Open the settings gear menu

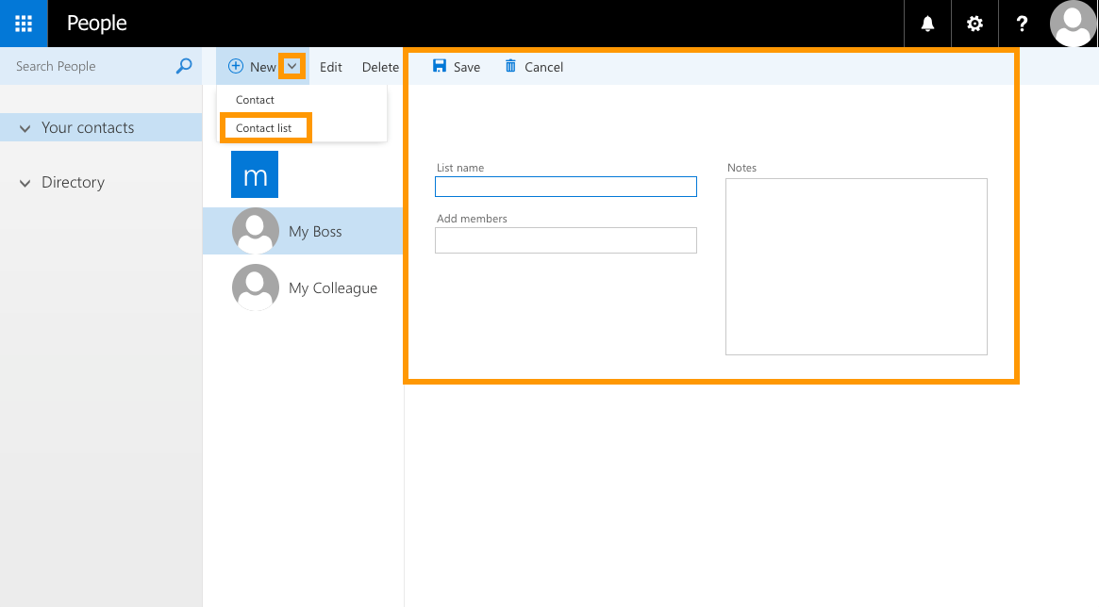point(974,24)
